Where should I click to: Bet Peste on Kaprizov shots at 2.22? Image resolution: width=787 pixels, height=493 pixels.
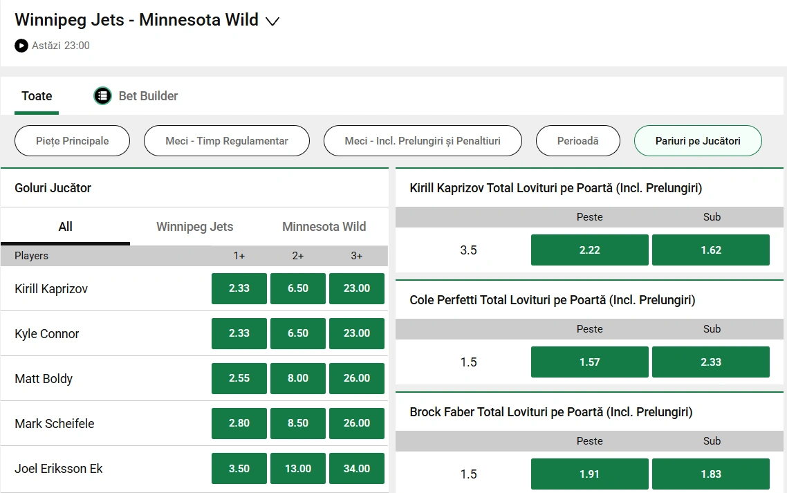tap(589, 250)
